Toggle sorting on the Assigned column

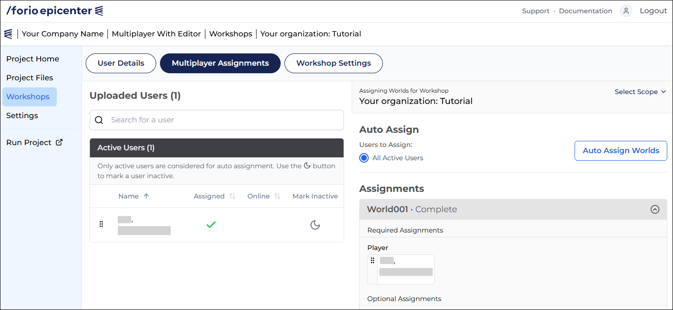coord(232,196)
